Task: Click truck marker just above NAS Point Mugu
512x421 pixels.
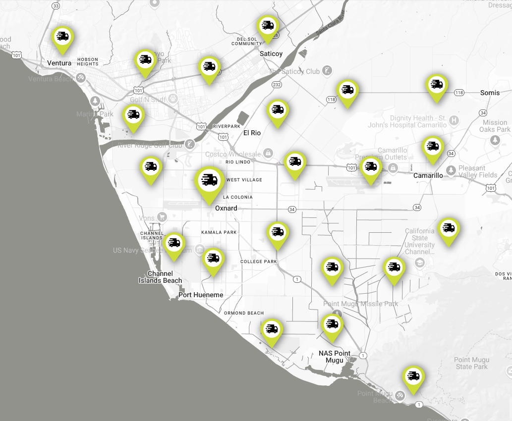Action: (332, 324)
